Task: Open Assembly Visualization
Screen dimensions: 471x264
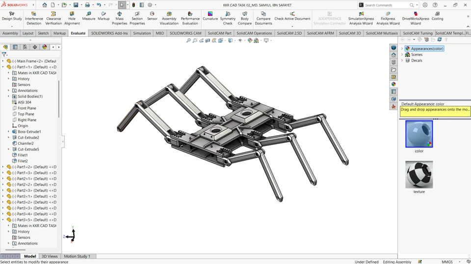Action: 169,18
